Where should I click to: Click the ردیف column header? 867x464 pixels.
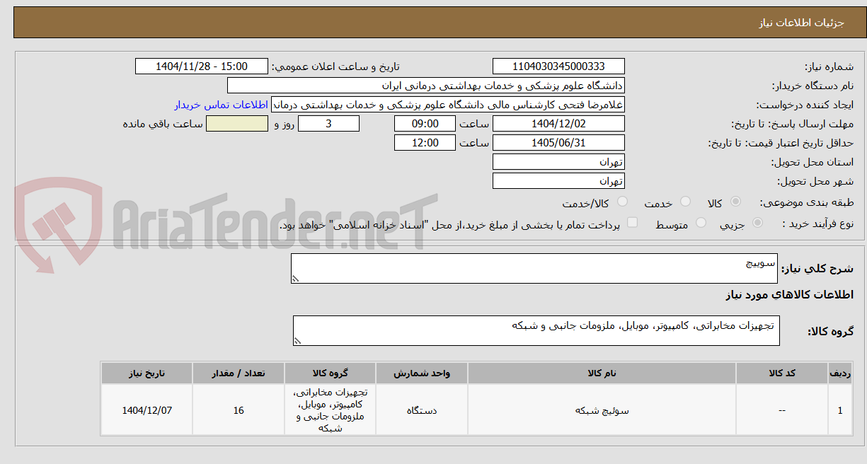tap(839, 373)
